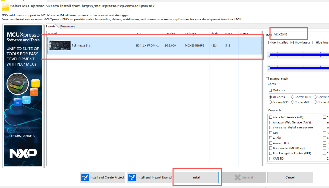Click the version value 26.3.000

click(x=170, y=45)
